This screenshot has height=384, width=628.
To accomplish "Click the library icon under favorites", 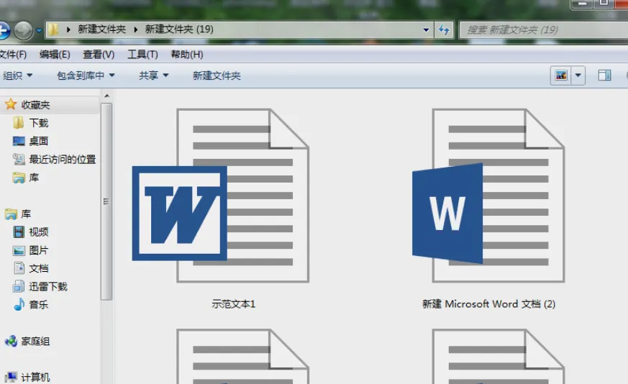I will tap(19, 178).
